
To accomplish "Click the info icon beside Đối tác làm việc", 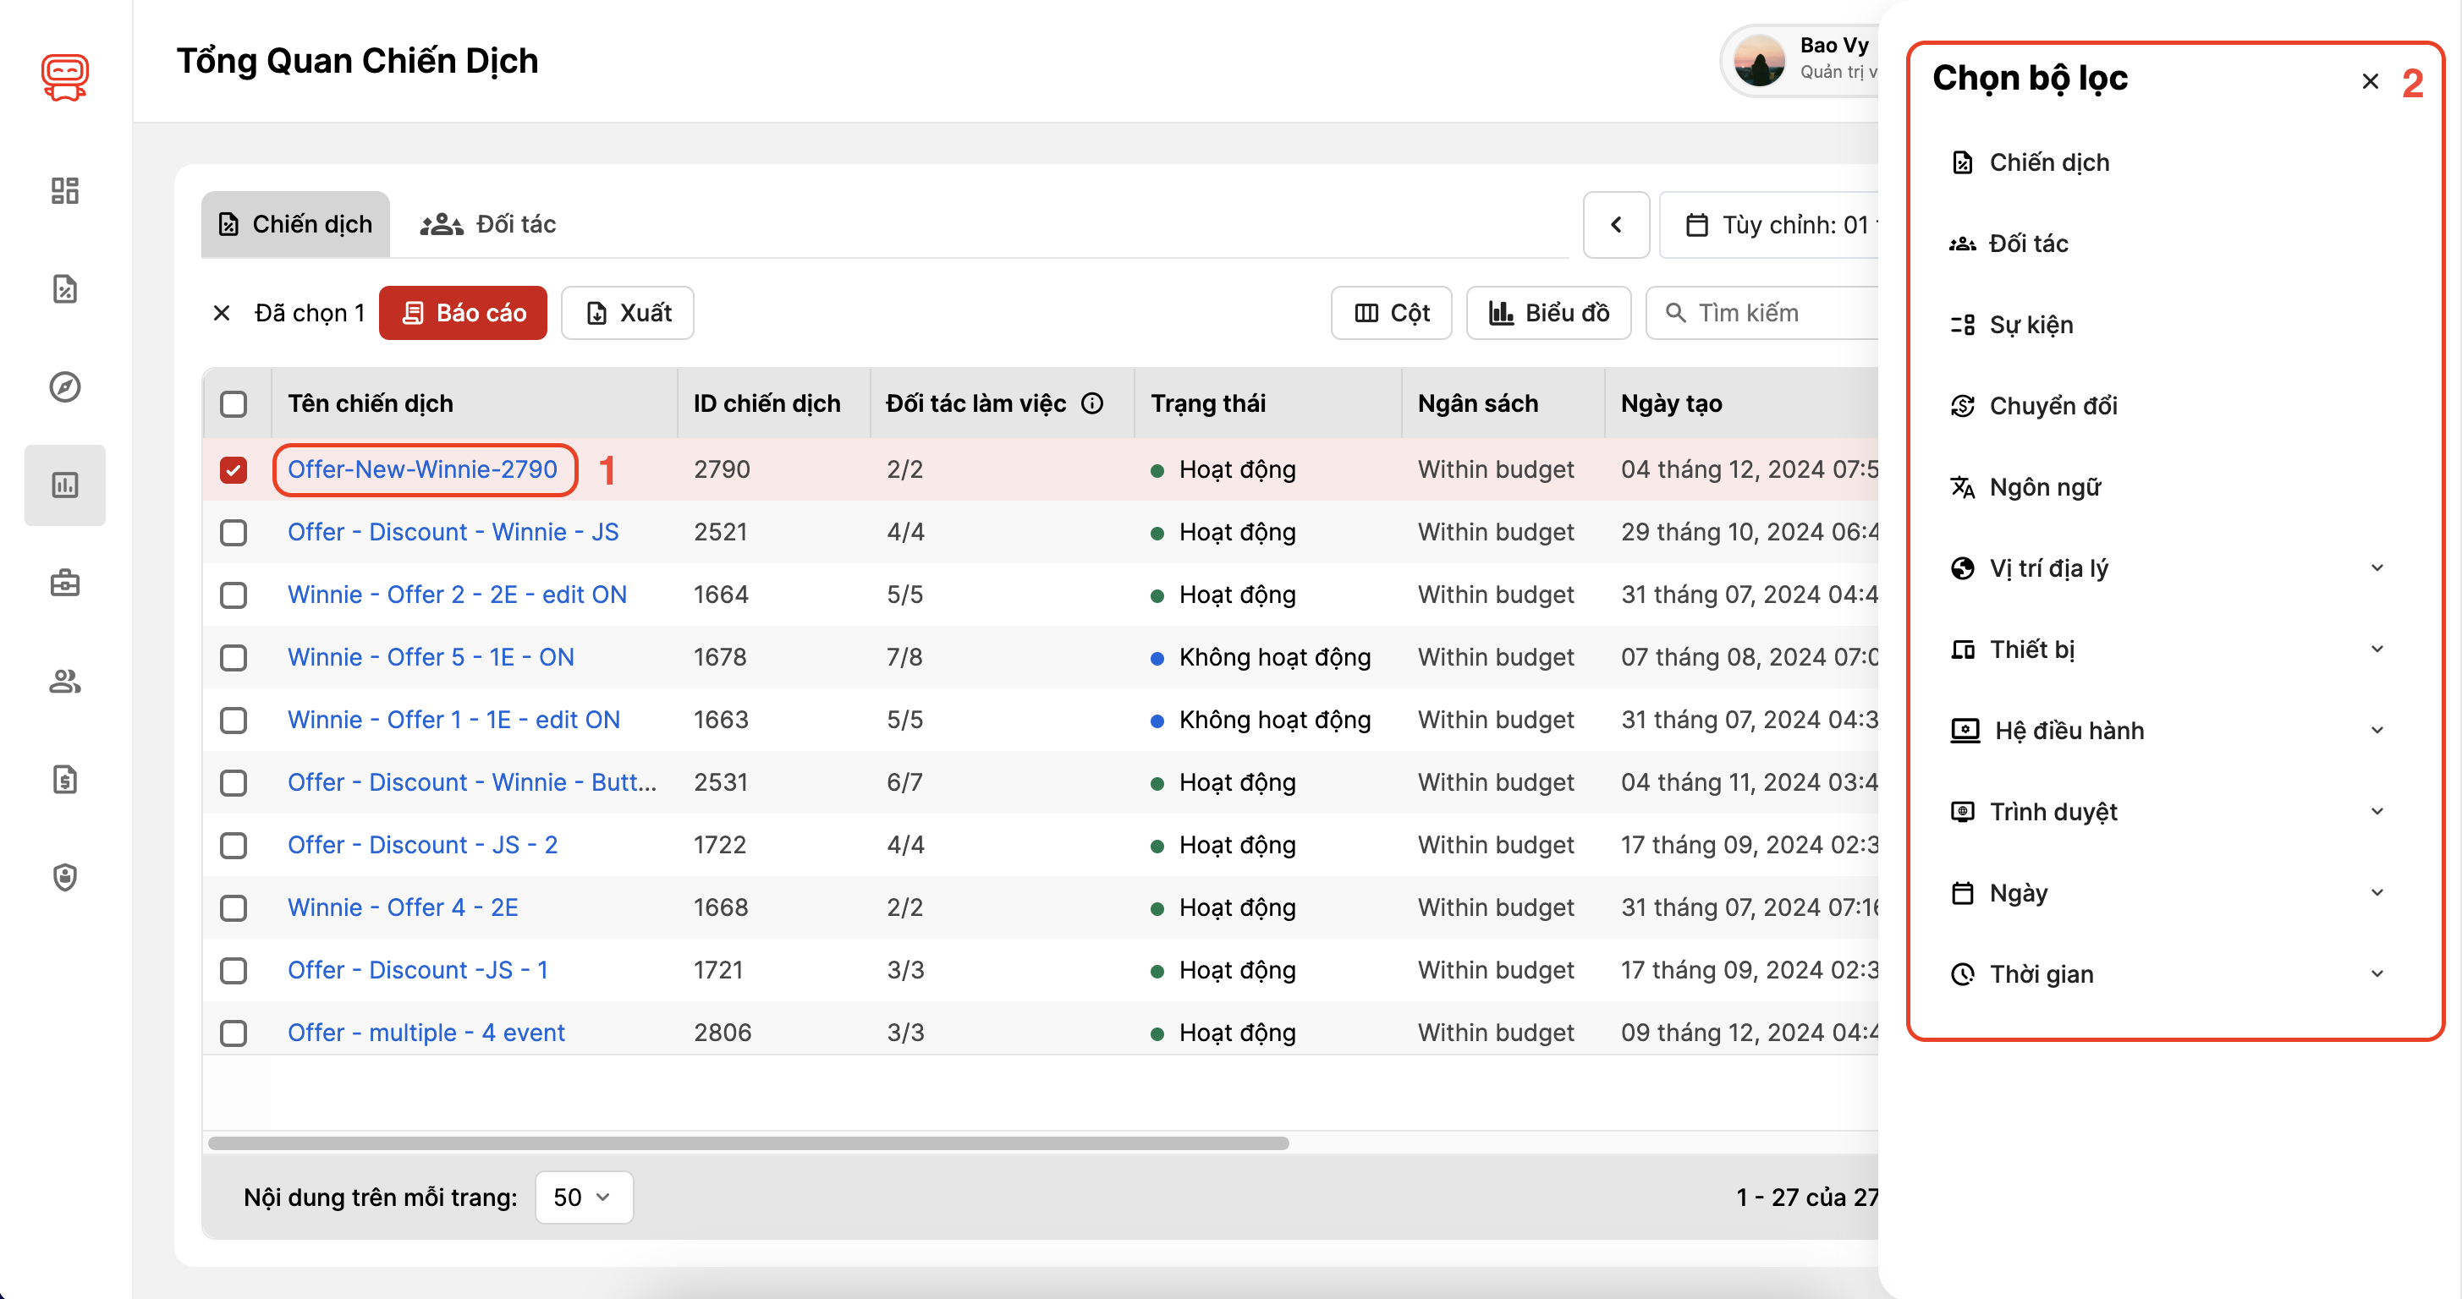I will [x=1092, y=403].
